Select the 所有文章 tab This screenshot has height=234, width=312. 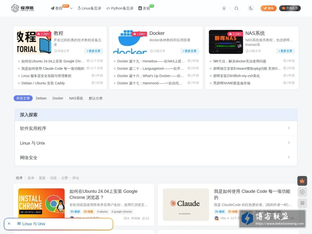[x=23, y=98]
